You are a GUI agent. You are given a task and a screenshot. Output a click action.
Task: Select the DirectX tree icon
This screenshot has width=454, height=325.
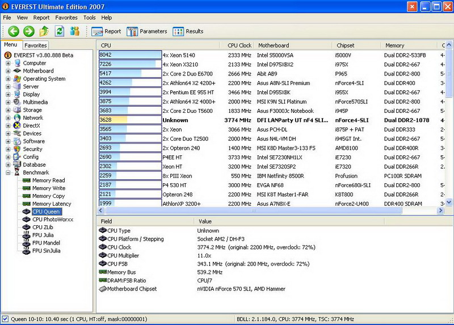pyautogui.click(x=18, y=125)
